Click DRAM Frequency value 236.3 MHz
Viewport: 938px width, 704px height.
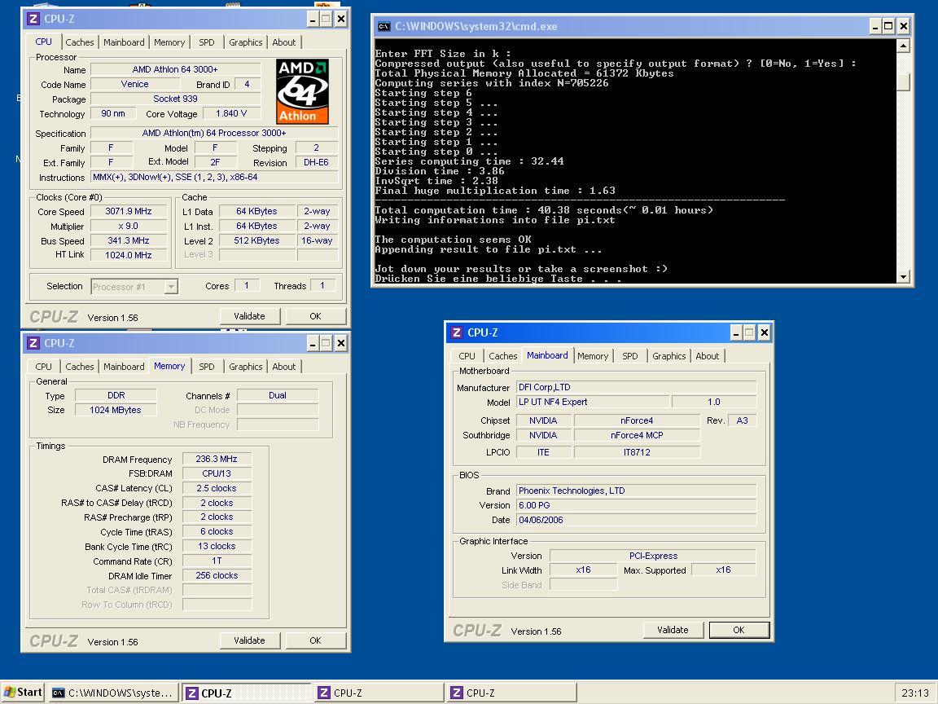tap(217, 460)
